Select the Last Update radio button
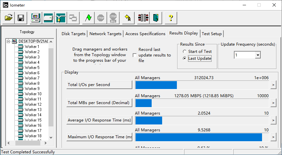Image resolution: width=282 pixels, height=155 pixels. point(185,58)
